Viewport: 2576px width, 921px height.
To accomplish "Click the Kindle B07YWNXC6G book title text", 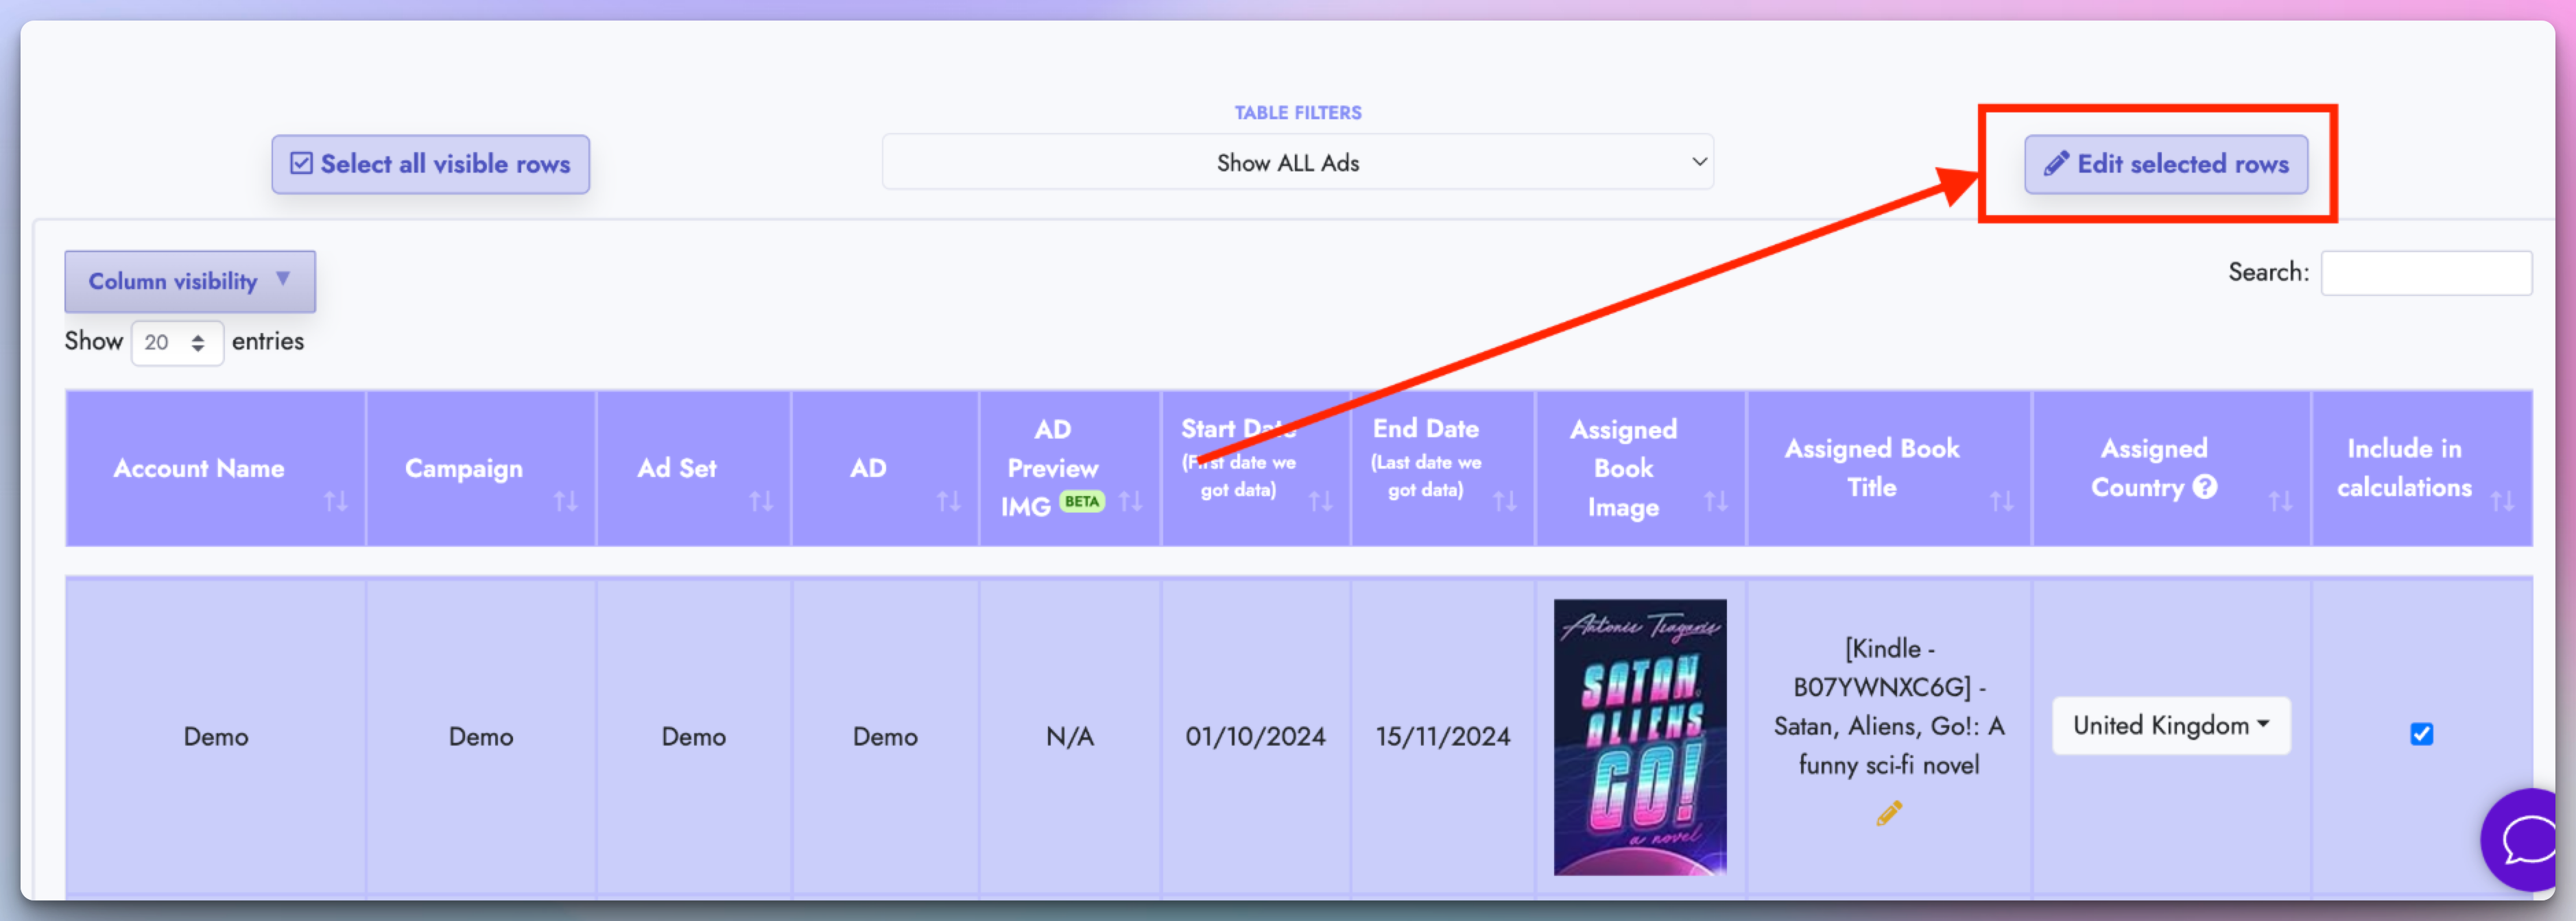I will click(x=1889, y=707).
